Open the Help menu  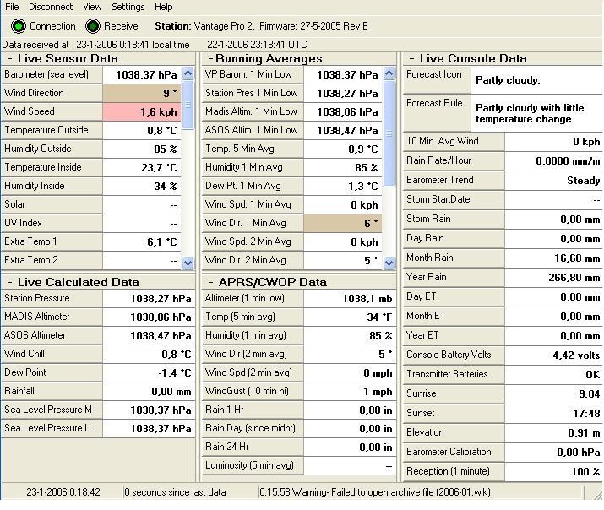coord(164,7)
